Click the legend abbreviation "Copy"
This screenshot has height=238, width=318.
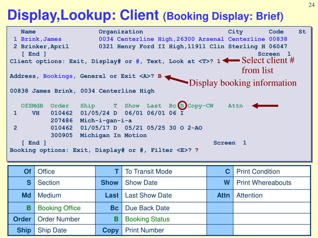[x=111, y=230]
